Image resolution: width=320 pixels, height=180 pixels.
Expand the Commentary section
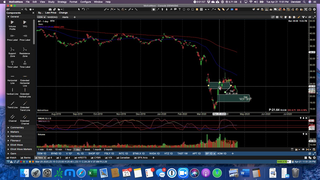[x=8, y=127]
